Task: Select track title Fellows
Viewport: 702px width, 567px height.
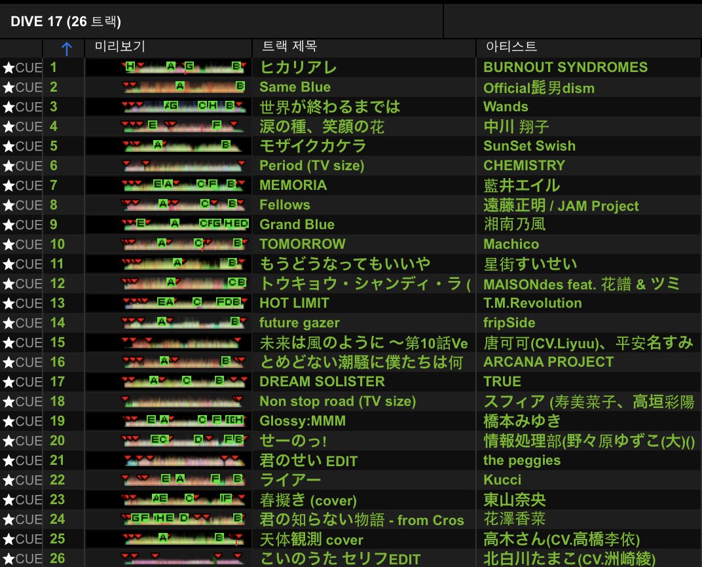Action: (x=285, y=205)
